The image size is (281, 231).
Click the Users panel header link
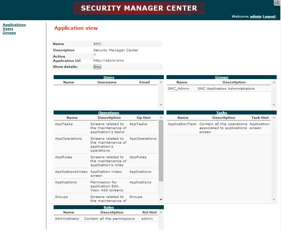coord(109,77)
